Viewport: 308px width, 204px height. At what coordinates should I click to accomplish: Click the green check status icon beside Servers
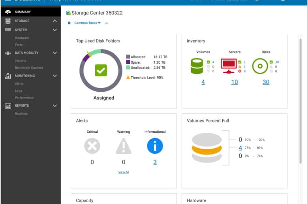click(x=240, y=62)
